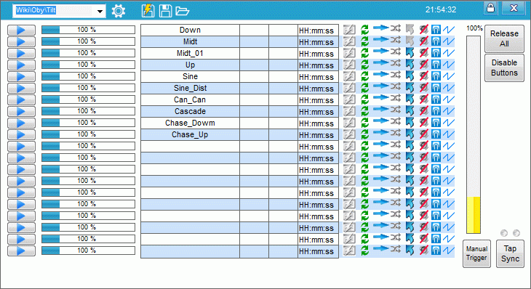Select the Up cue name cell

point(190,65)
